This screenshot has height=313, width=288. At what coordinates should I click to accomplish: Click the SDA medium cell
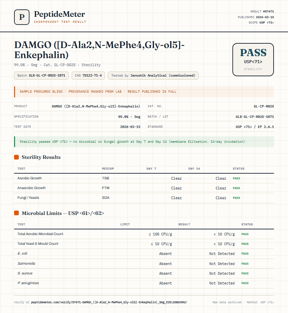pyautogui.click(x=106, y=198)
